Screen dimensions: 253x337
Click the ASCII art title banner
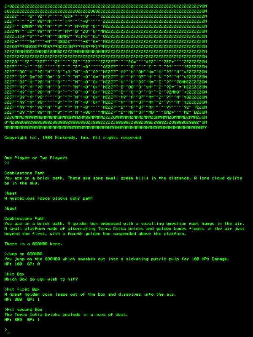[106, 67]
